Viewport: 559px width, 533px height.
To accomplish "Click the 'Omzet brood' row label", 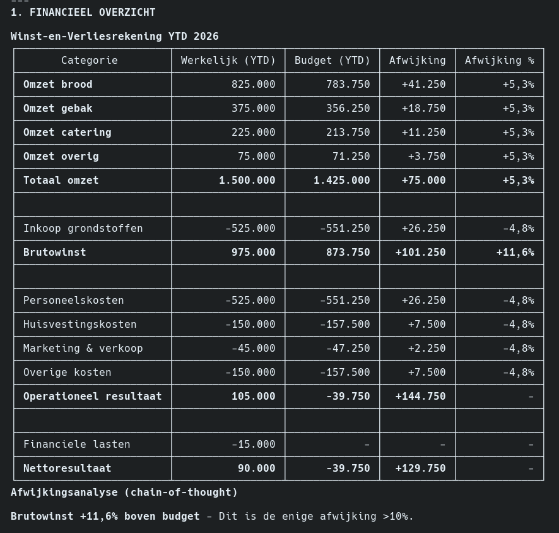I will tap(58, 85).
